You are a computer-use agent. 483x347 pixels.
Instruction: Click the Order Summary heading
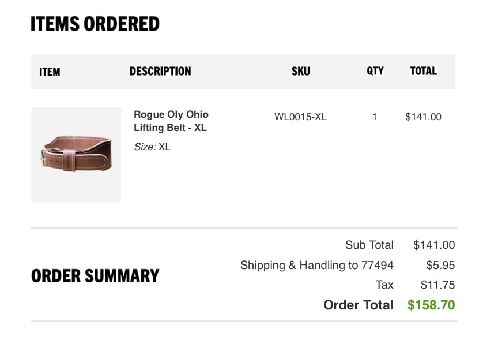95,276
